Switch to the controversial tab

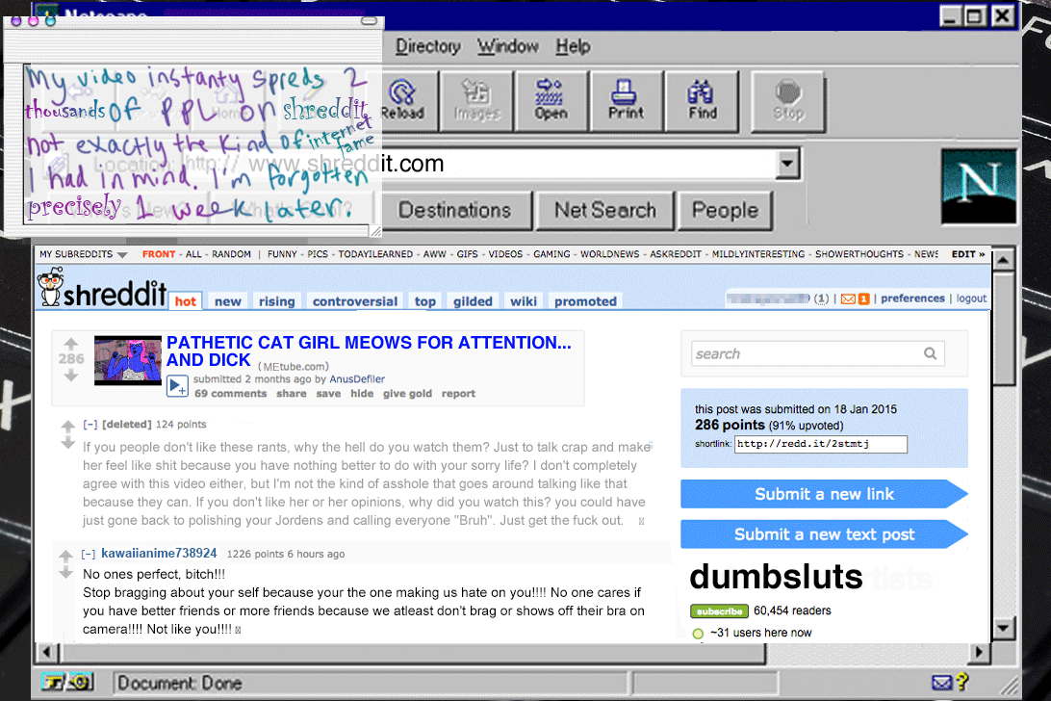(x=354, y=301)
